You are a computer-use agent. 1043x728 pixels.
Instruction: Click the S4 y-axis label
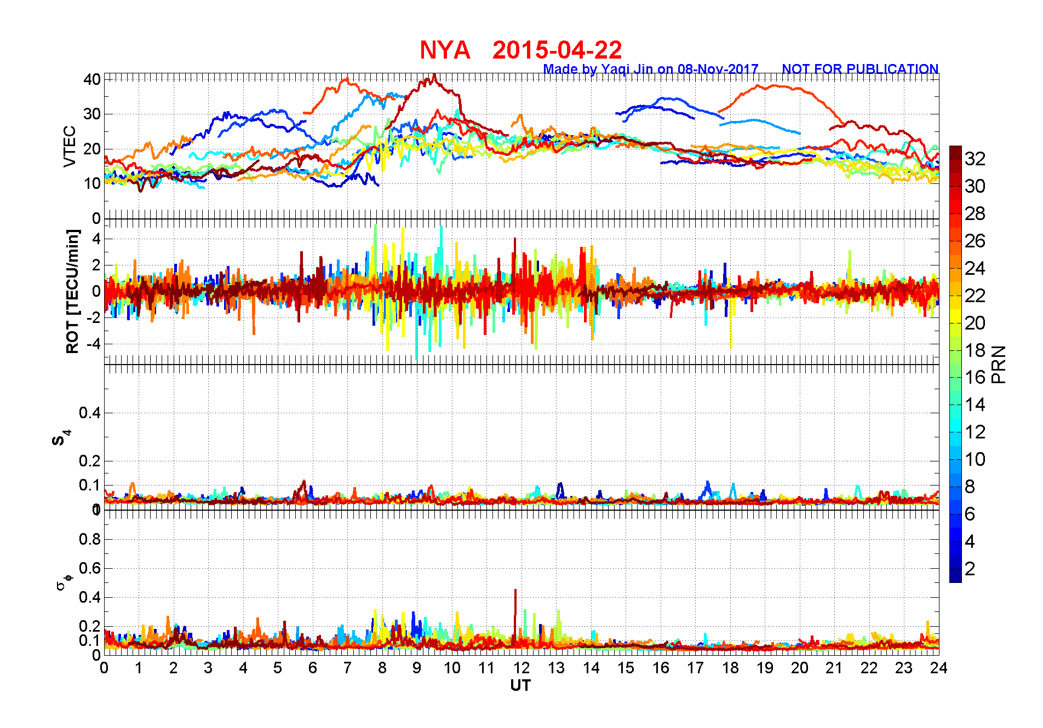[61, 438]
